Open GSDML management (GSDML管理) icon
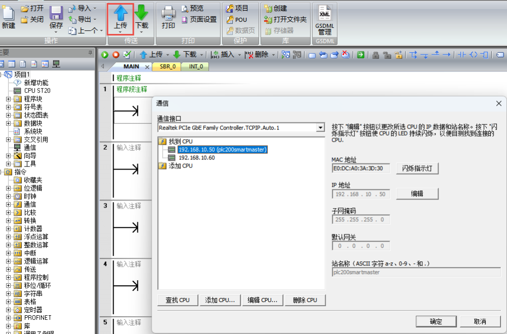This screenshot has height=334, width=507. pyautogui.click(x=324, y=14)
